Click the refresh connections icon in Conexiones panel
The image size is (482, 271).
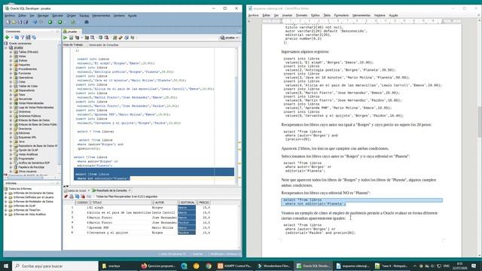17,37
